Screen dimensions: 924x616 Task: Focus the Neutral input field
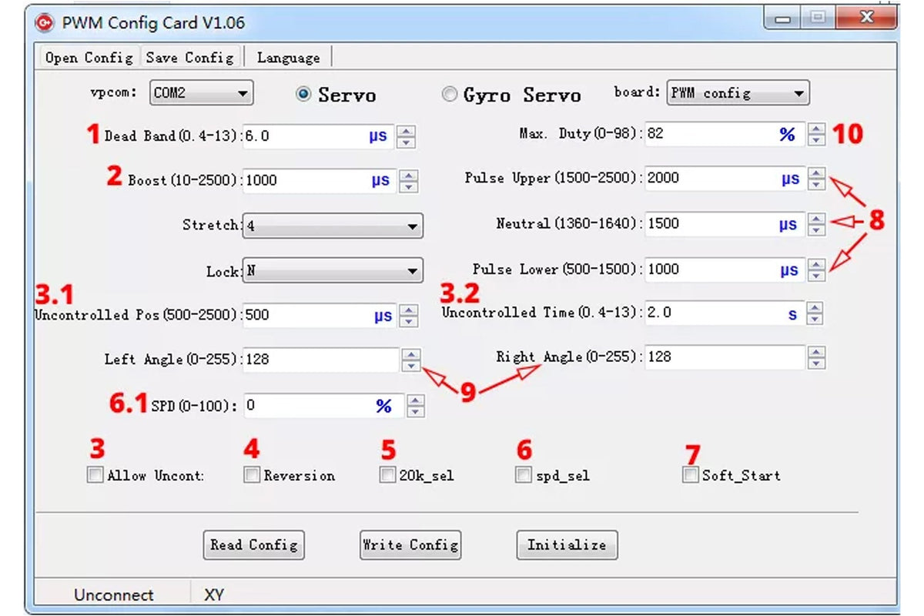(x=725, y=224)
